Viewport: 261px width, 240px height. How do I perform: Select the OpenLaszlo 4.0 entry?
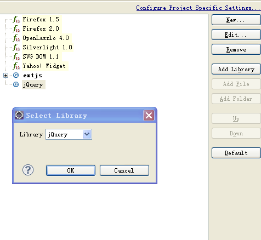[x=46, y=38]
